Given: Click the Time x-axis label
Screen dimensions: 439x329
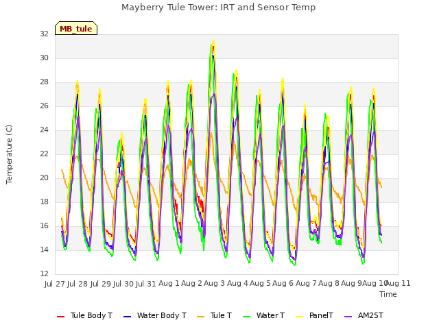Looking at the screenshot, I should 388,294.
